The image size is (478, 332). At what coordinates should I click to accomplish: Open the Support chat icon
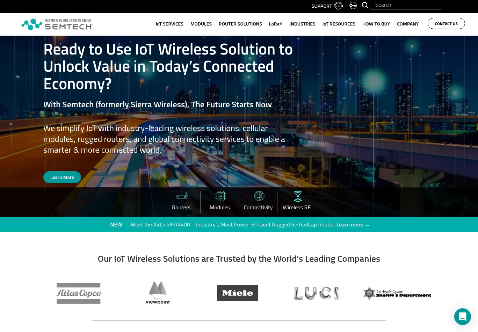338,6
